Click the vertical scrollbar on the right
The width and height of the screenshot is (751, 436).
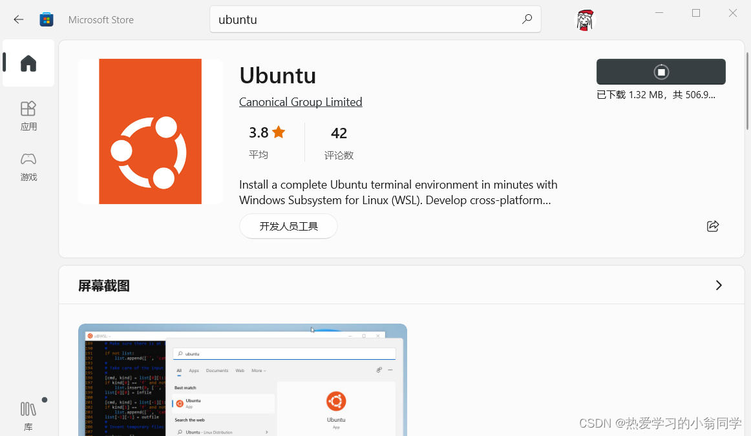tap(747, 91)
